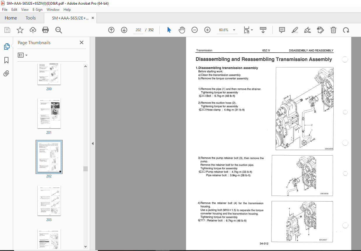Screen dimensions: 361x251
Task: Switch to the Tools tab
Action: coord(31,18)
